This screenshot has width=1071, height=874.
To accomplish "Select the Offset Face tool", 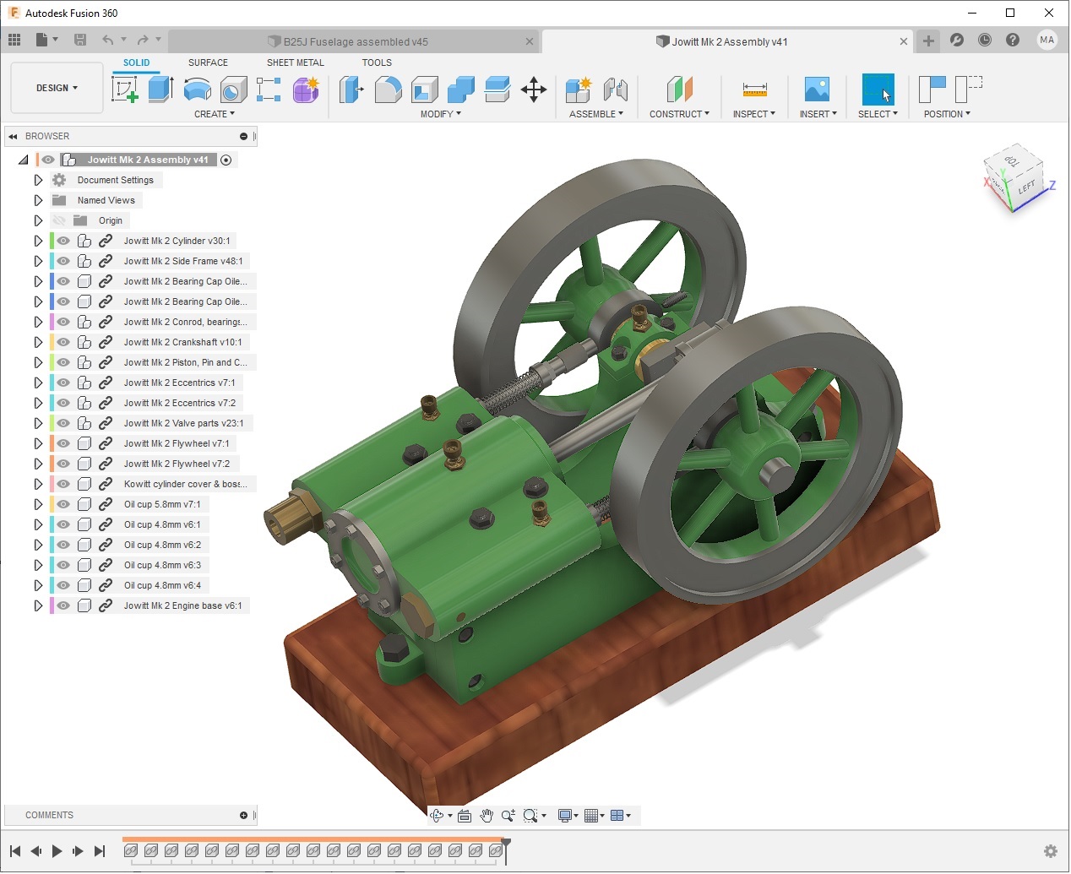I will (x=497, y=89).
